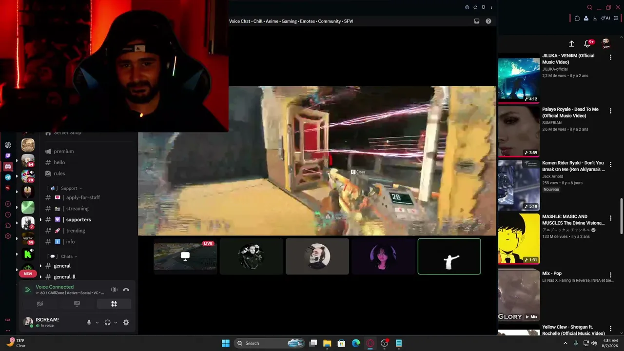624x351 pixels.
Task: Open Discord panel three-dot menu
Action: [491, 7]
